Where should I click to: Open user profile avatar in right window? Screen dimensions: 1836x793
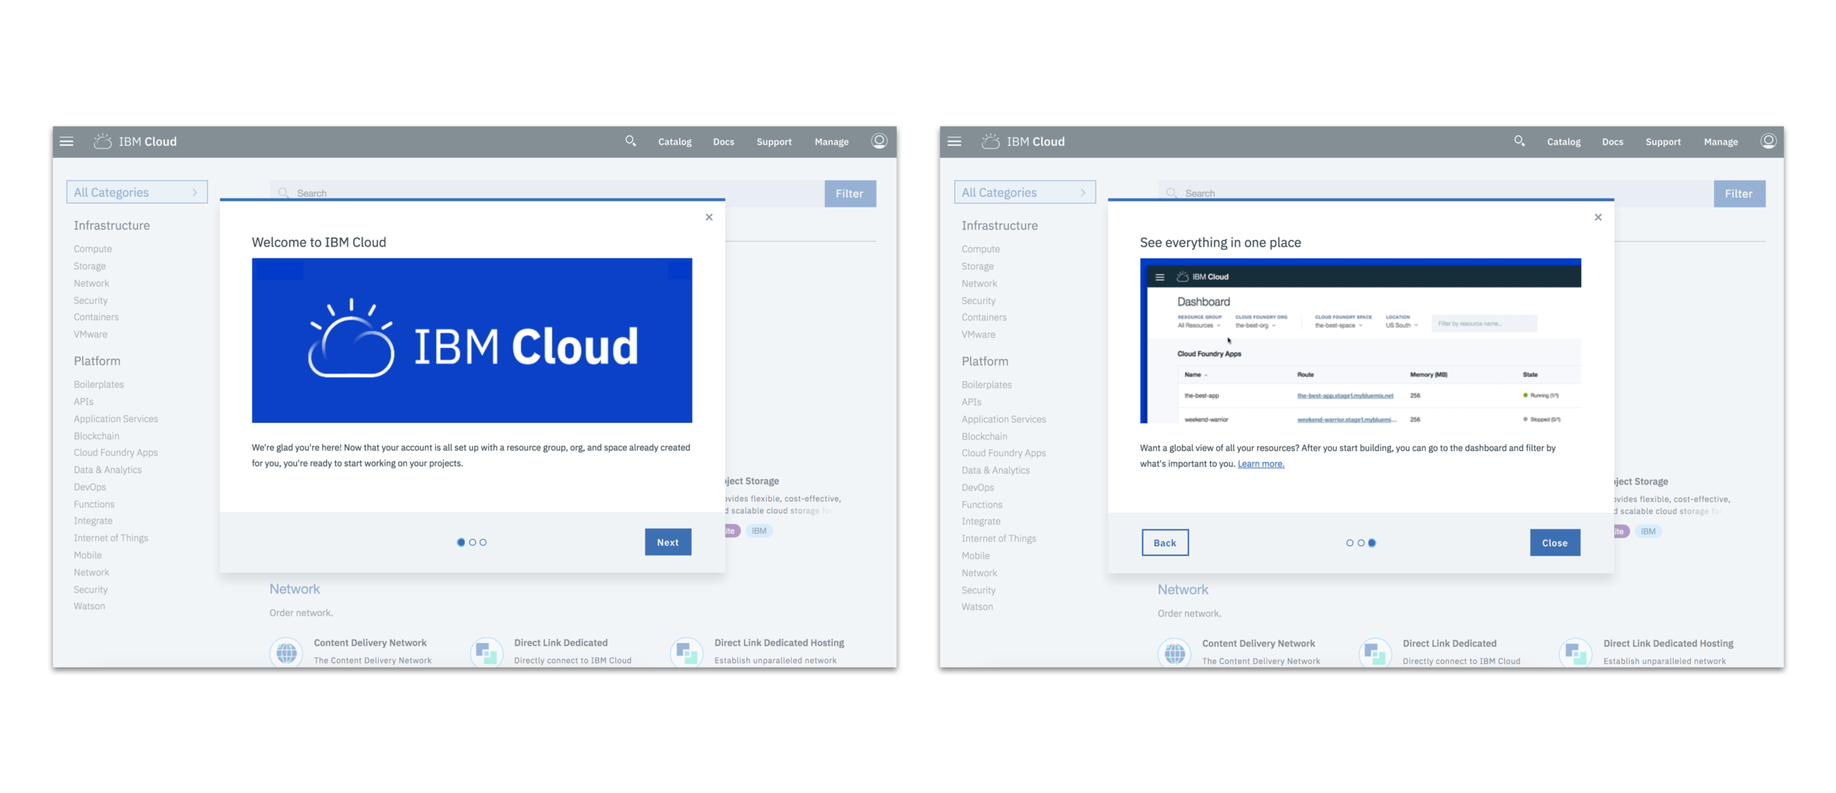(x=1768, y=141)
